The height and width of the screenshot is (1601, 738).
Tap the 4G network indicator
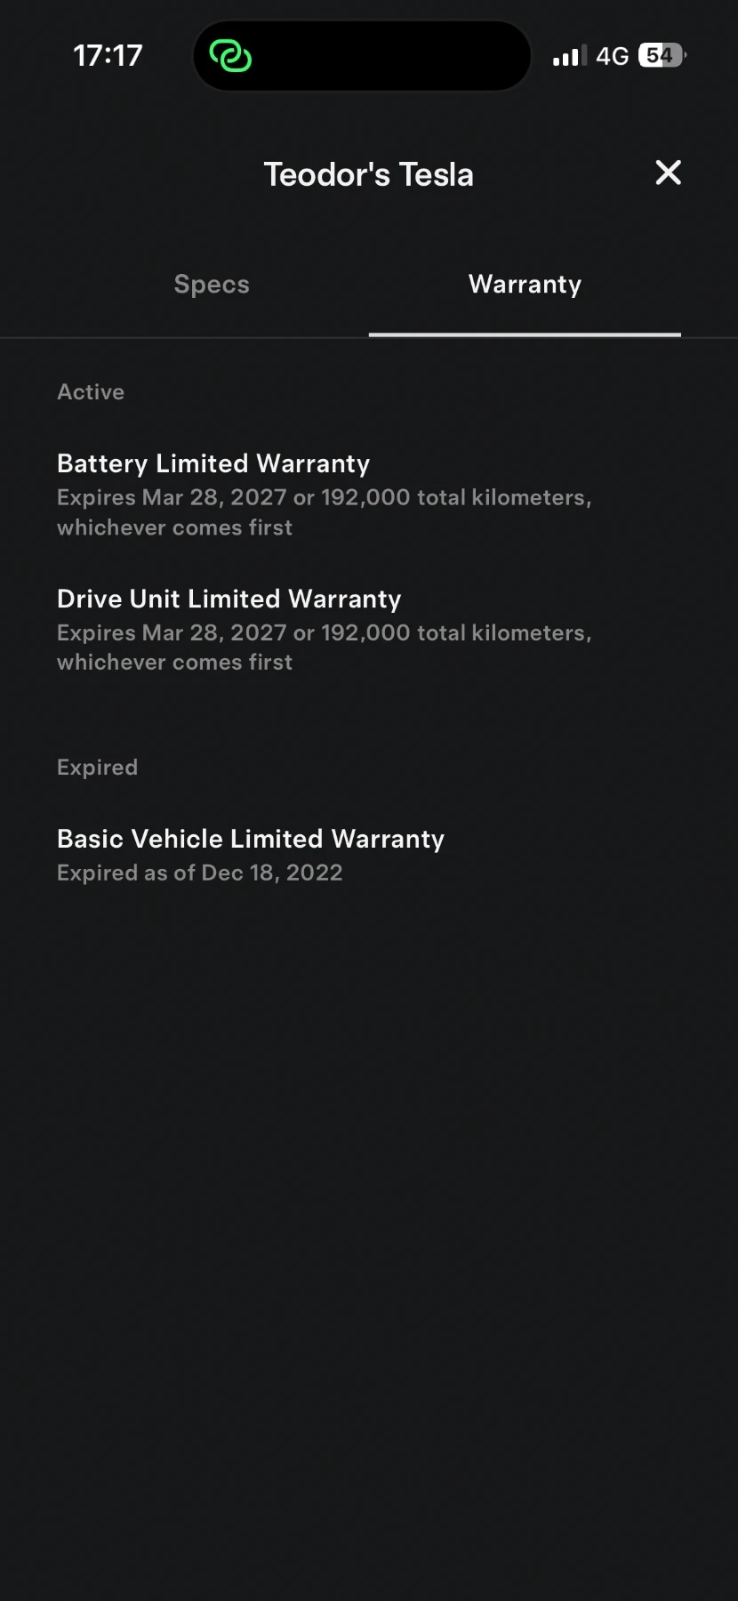[x=613, y=55]
